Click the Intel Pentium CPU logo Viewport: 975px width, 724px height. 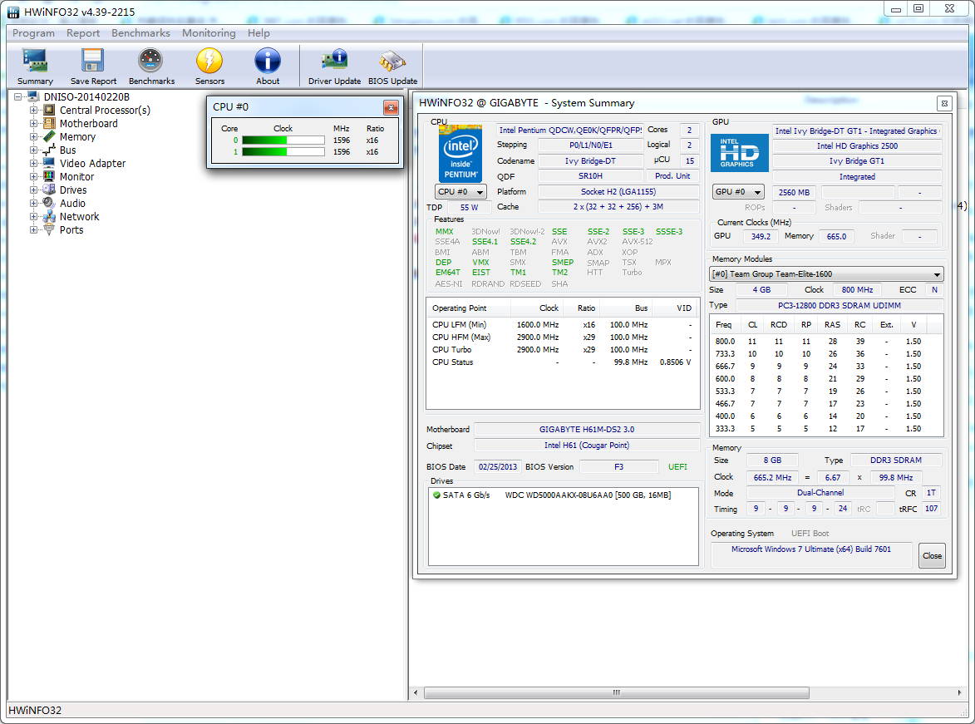(460, 153)
